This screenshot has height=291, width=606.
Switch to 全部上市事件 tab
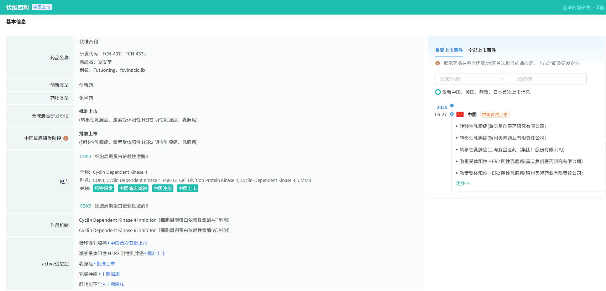point(482,50)
